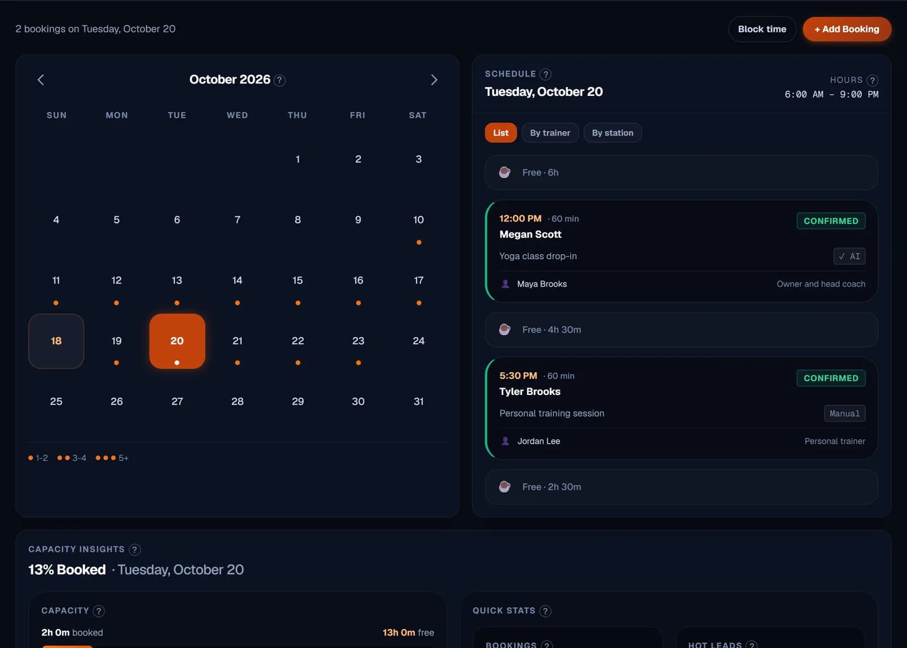Pick October 1 on the calendar
This screenshot has height=648, width=907.
[x=298, y=159]
